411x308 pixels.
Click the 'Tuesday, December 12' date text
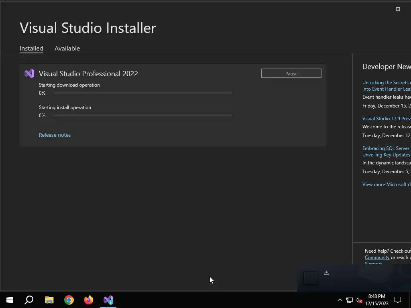(387, 136)
